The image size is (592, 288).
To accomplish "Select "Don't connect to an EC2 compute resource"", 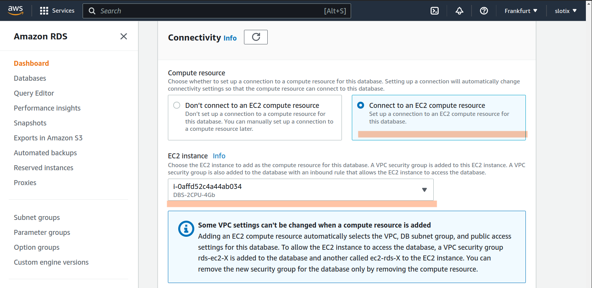I will tap(176, 104).
